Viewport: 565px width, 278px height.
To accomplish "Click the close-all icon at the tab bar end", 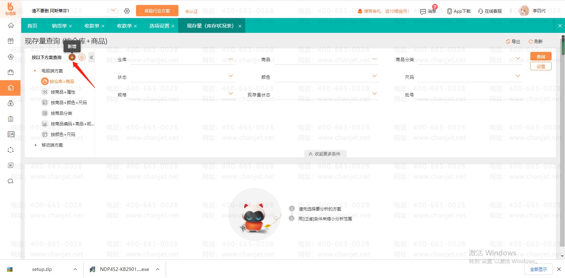I will pyautogui.click(x=560, y=26).
